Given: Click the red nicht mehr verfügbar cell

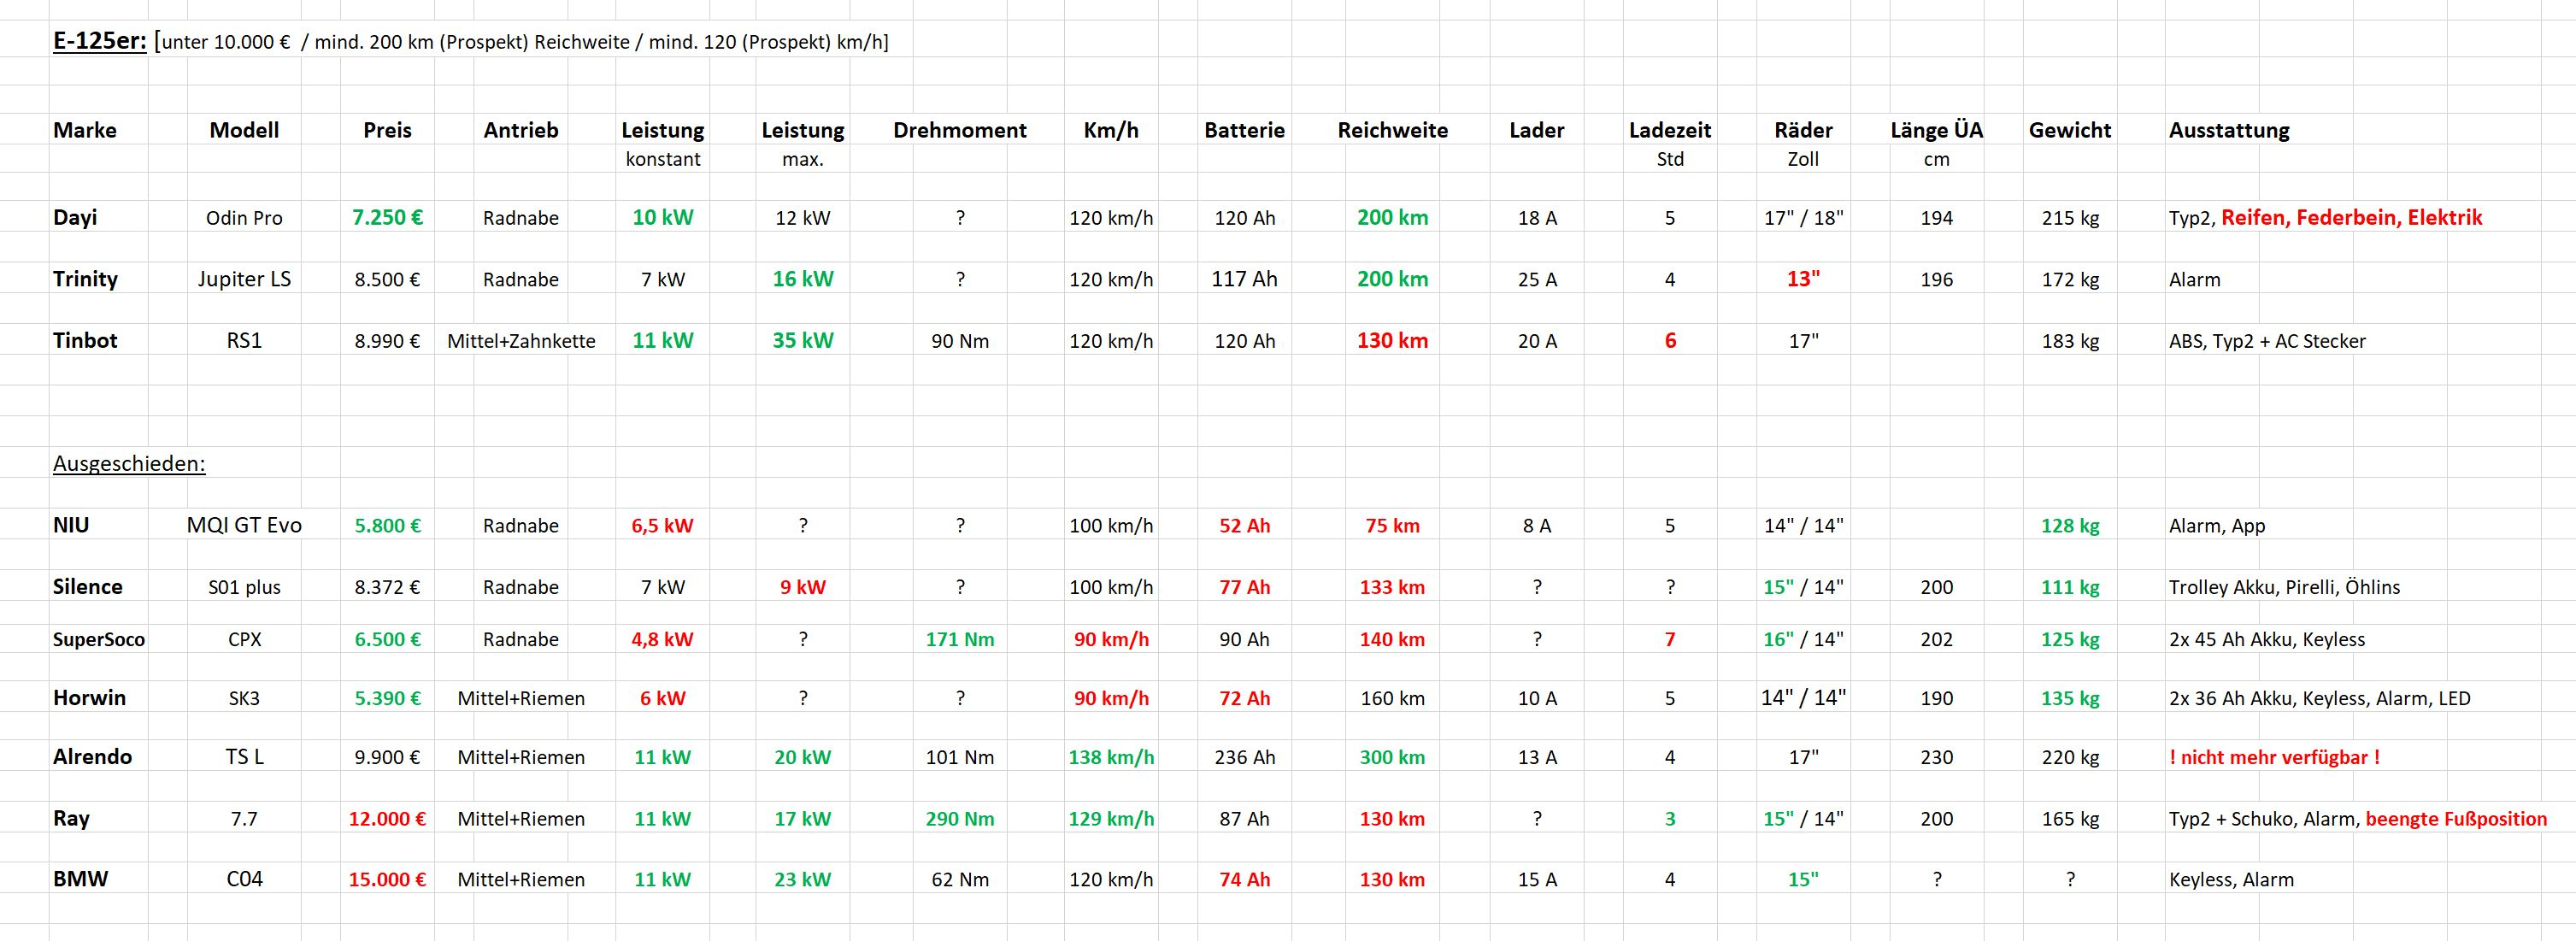Looking at the screenshot, I should [2274, 757].
